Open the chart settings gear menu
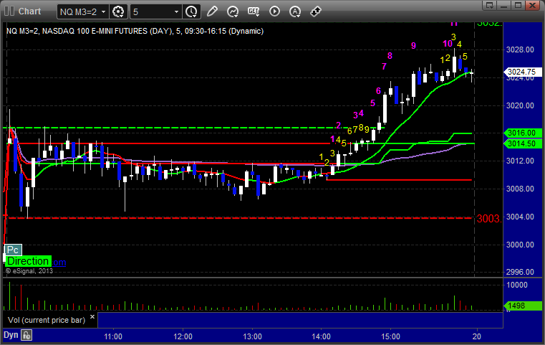The width and height of the screenshot is (545, 345). pyautogui.click(x=118, y=12)
